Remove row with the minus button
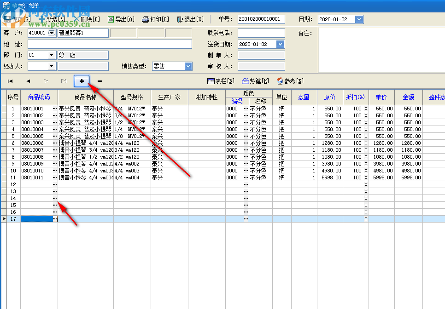The width and height of the screenshot is (445, 309). [100, 81]
